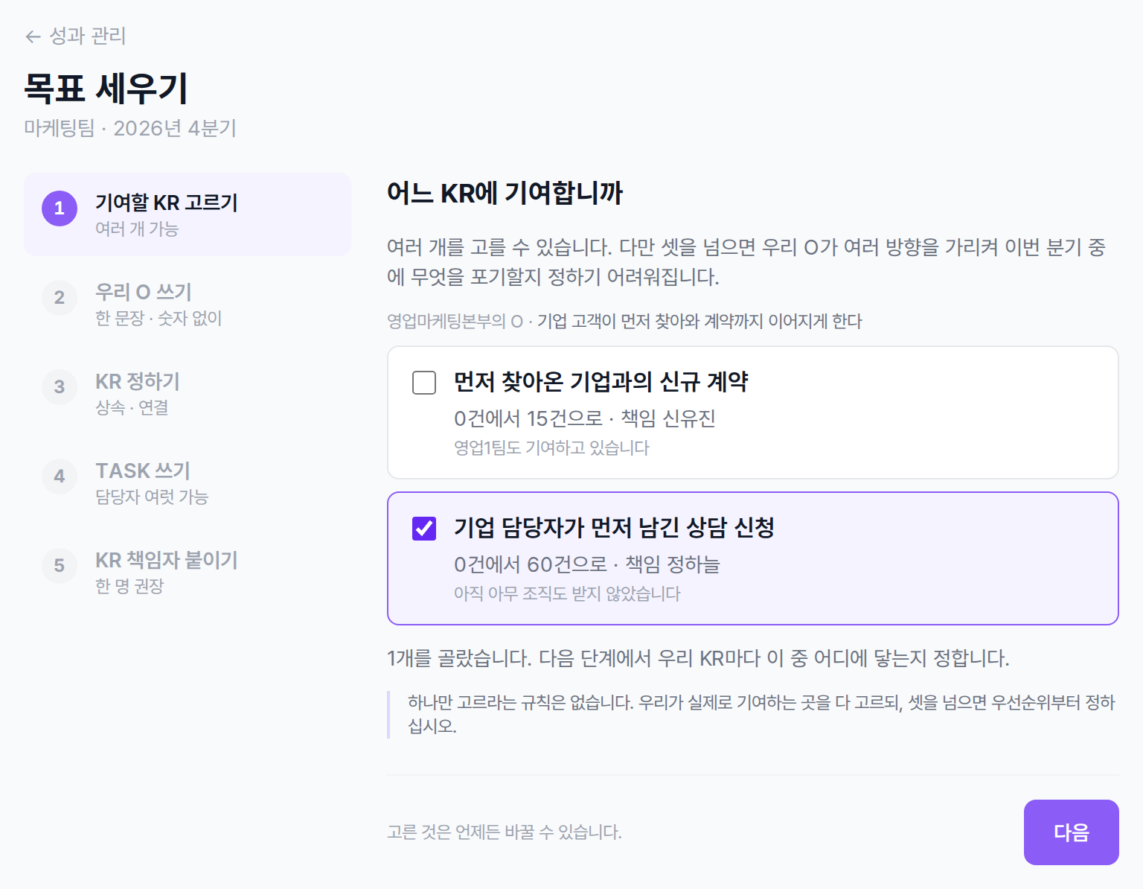Click step number 2 circle badge

tap(60, 298)
